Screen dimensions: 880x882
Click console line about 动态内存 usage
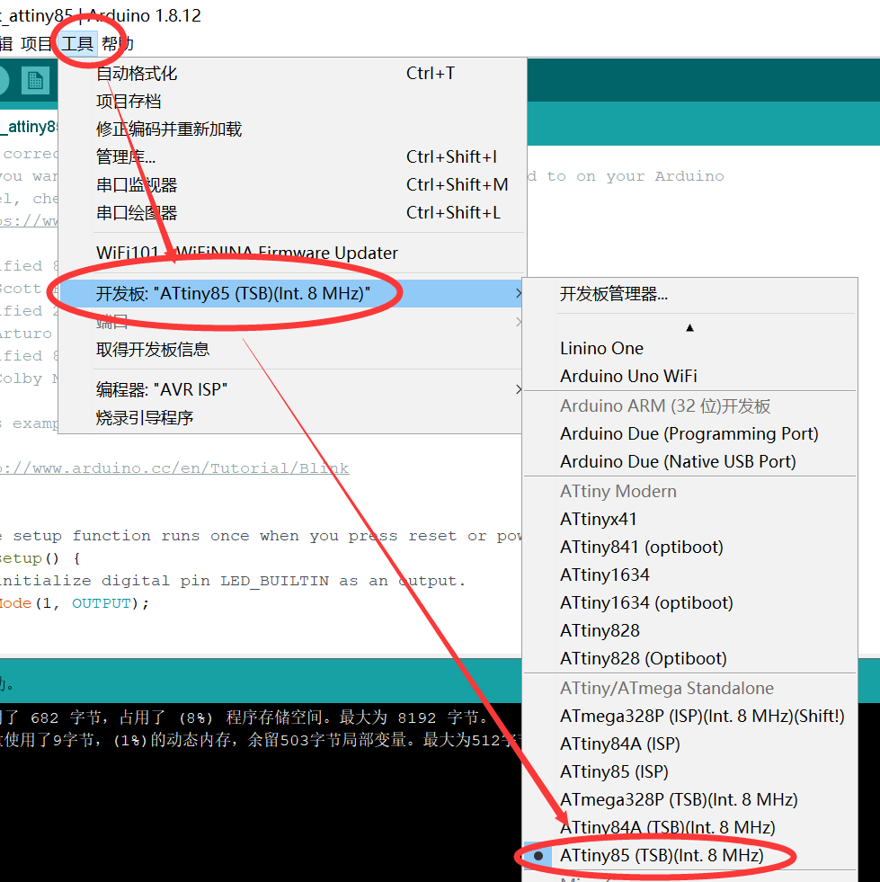click(261, 740)
